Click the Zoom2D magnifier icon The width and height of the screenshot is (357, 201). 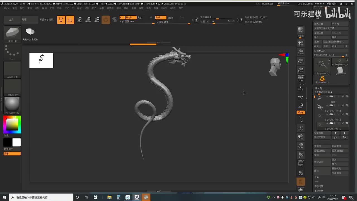tap(300, 52)
